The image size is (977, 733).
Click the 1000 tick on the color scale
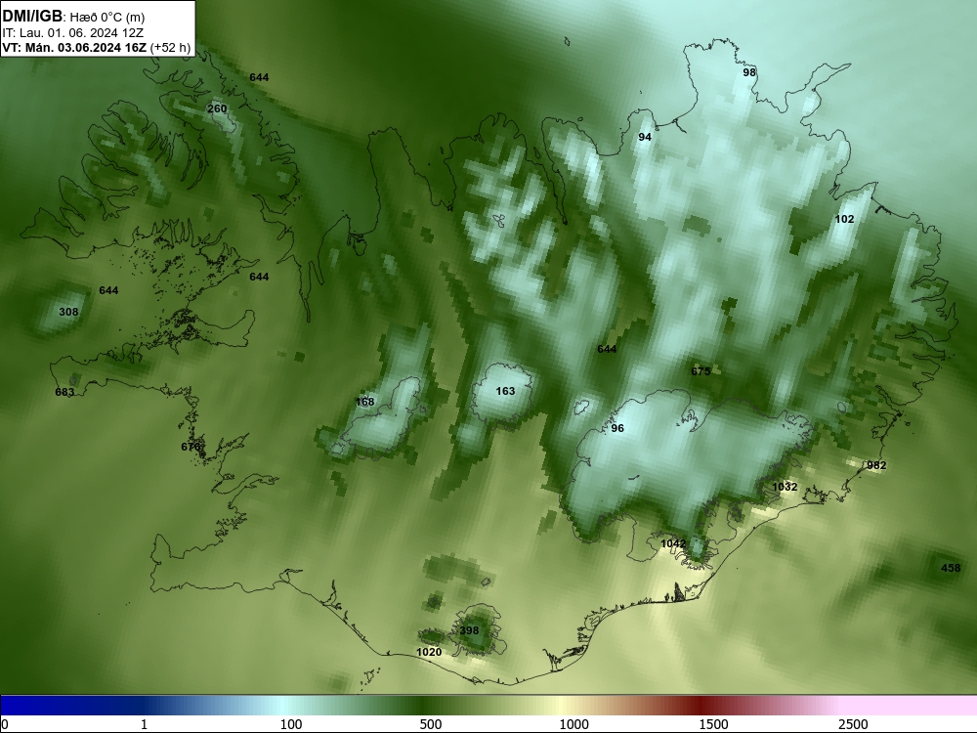click(x=573, y=724)
